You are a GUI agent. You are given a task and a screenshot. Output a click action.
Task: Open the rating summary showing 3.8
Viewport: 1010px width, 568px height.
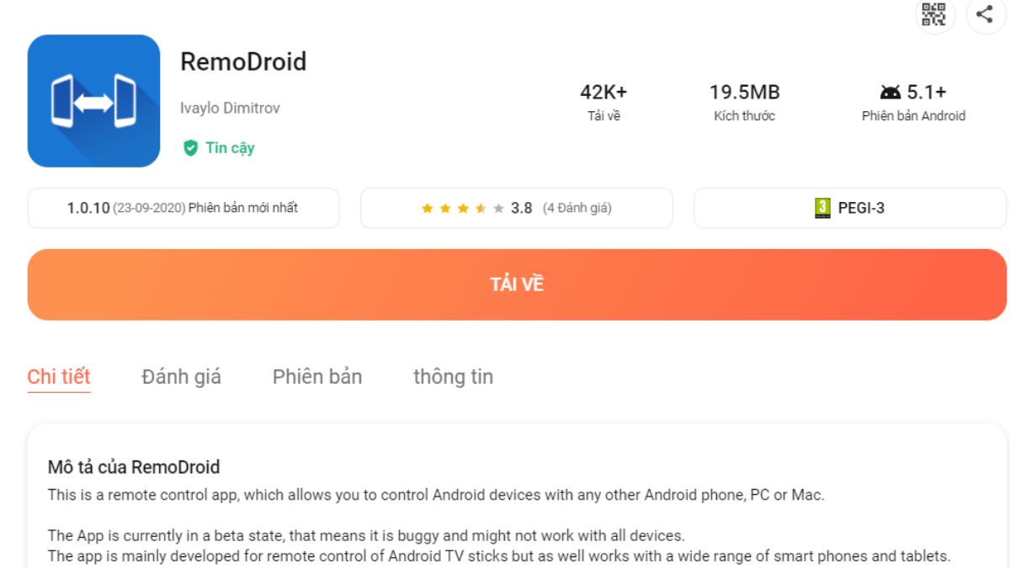(x=524, y=208)
